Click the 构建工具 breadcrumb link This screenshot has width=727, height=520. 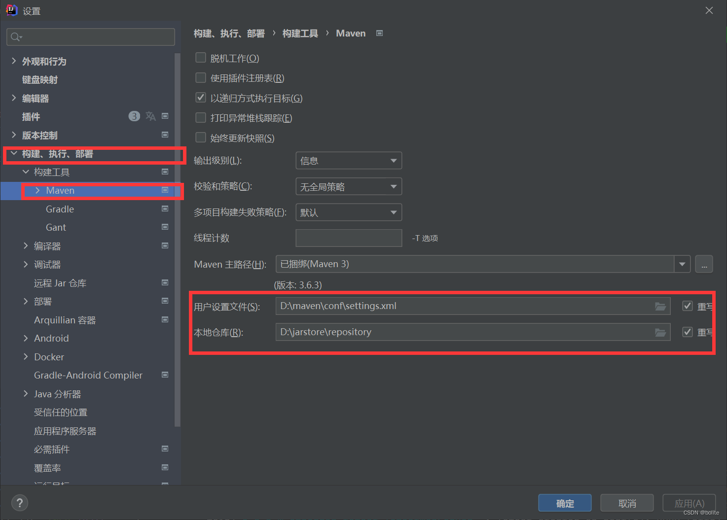click(x=300, y=33)
